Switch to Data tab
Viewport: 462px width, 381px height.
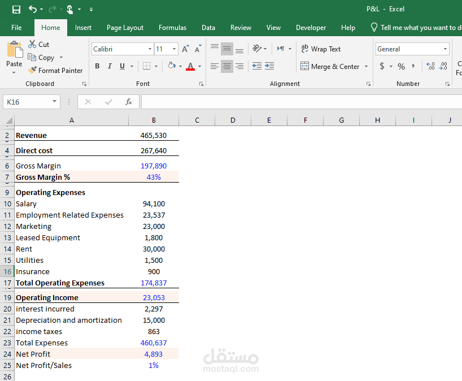tap(208, 28)
